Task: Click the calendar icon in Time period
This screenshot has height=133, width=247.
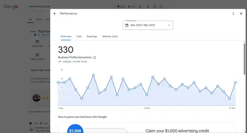Action: [x=127, y=25]
